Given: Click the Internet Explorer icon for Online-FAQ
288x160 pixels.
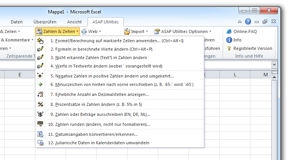Looking at the screenshot, I should [x=229, y=31].
